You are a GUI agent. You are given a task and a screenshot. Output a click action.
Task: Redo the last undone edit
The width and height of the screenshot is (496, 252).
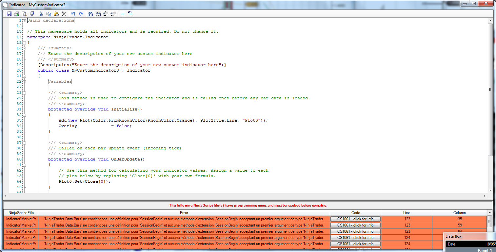pyautogui.click(x=81, y=14)
